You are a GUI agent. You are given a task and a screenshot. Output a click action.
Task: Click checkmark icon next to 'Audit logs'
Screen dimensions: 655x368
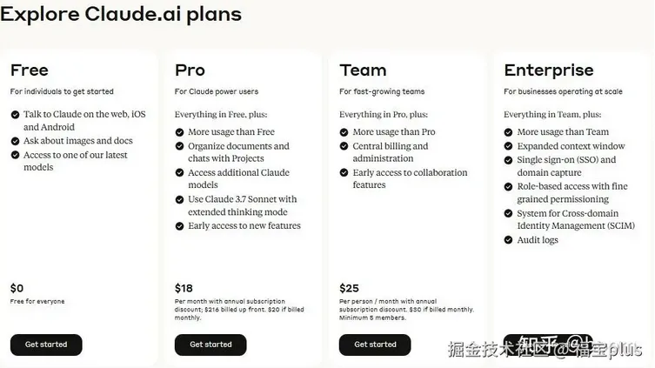tap(508, 240)
